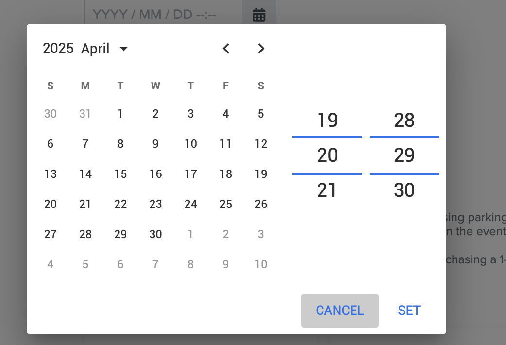Click the 2025 year label
This screenshot has width=506, height=345.
[x=58, y=49]
